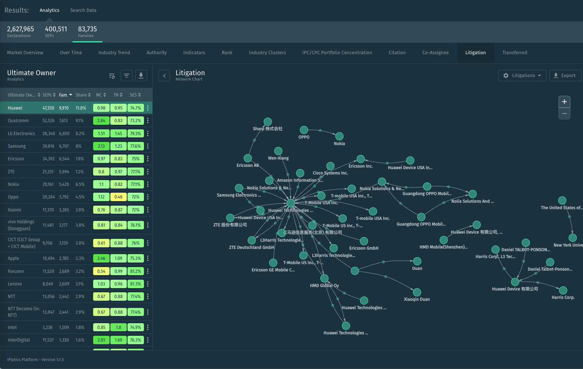The image size is (583, 369).
Task: Open the three-dot menu for Xiaomi row
Action: [148, 210]
